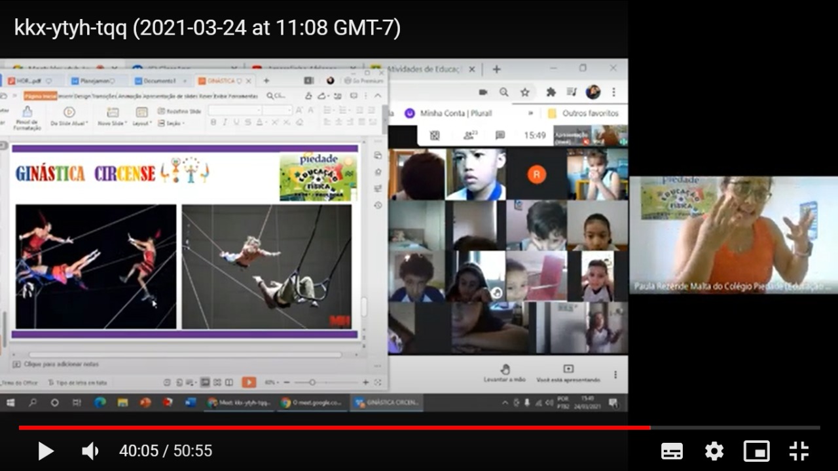Open the Chrome three-dot menu
Viewport: 838px width, 471px height.
tap(613, 92)
